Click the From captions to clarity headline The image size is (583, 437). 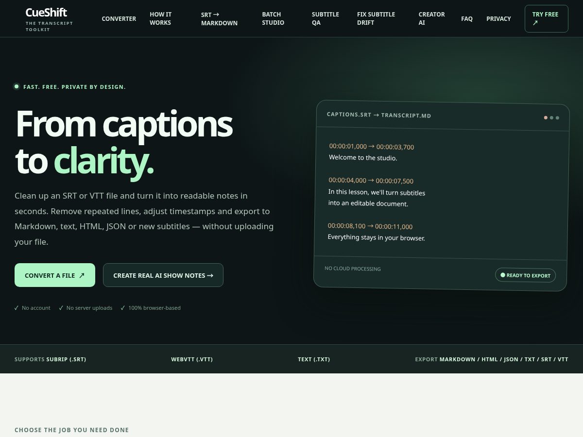(124, 142)
